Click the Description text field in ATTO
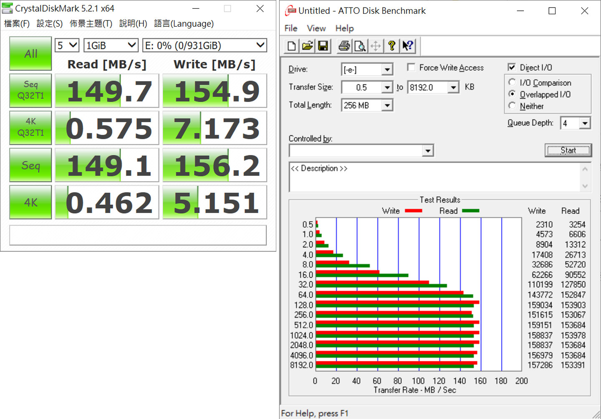601x419 pixels. (435, 177)
